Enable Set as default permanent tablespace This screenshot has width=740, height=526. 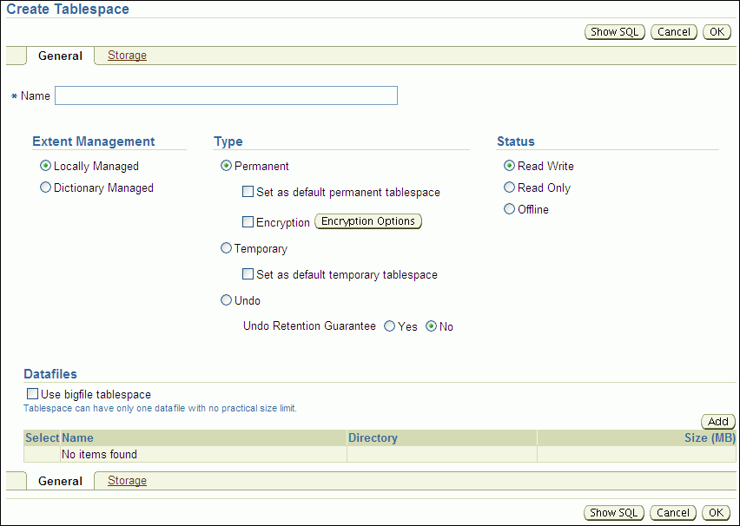pos(248,192)
